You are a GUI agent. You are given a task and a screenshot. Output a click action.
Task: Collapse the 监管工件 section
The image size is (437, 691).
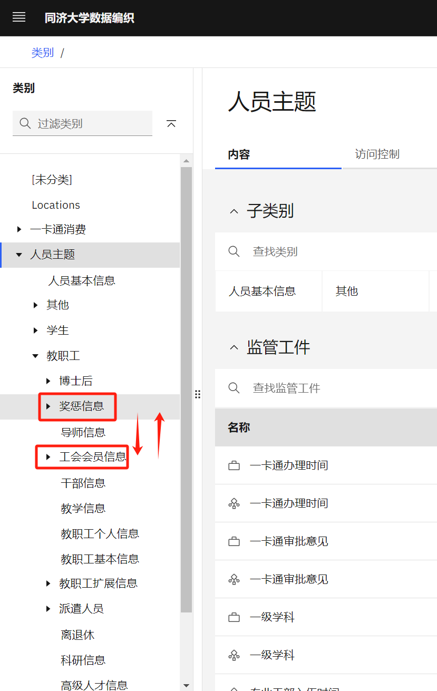[x=234, y=347]
